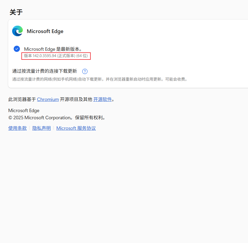Open the metered connection help question icon
248x243 pixels.
point(85,71)
